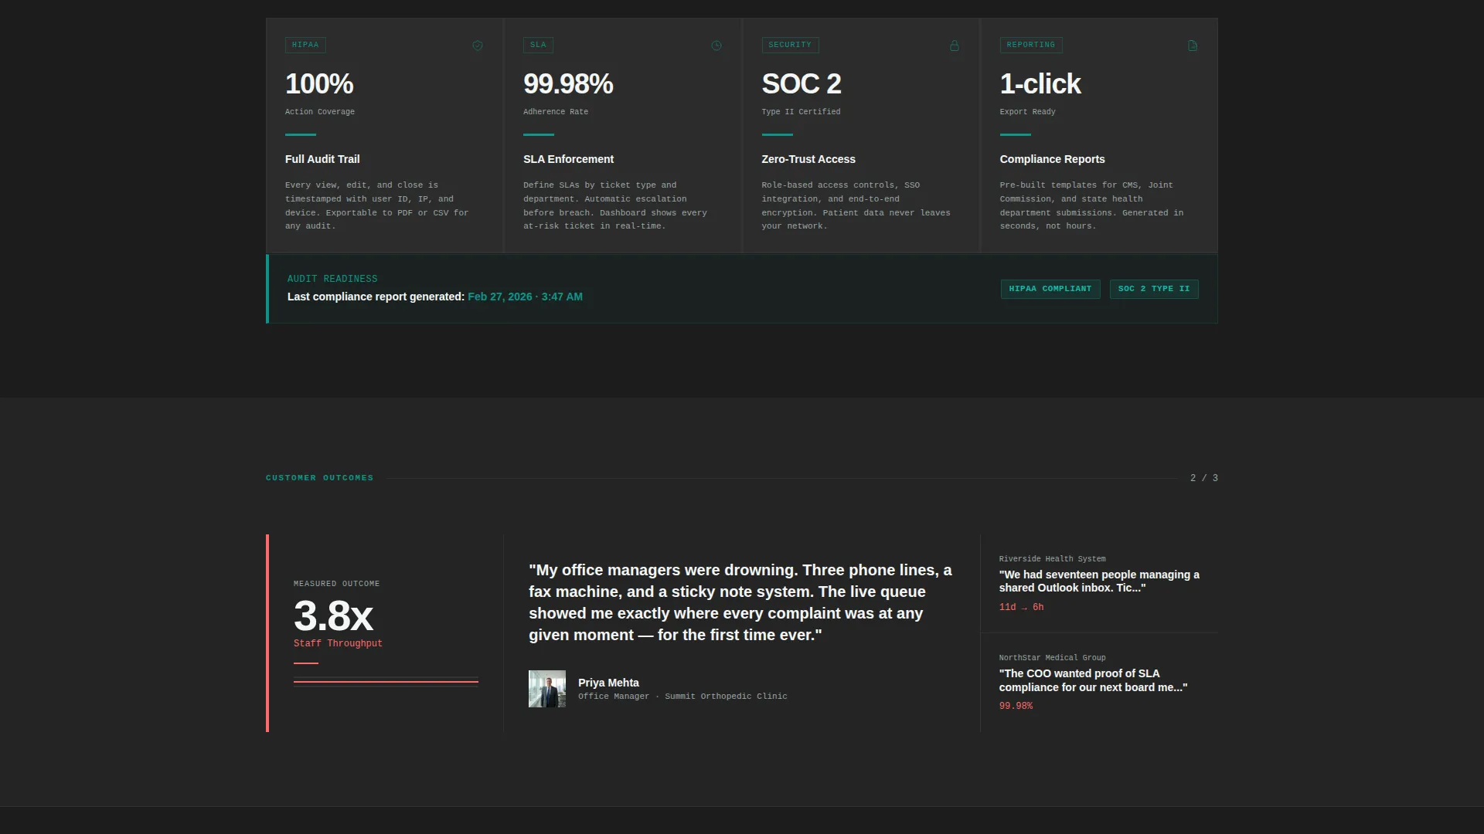Click the Staff Throughput progress bar

(x=386, y=681)
